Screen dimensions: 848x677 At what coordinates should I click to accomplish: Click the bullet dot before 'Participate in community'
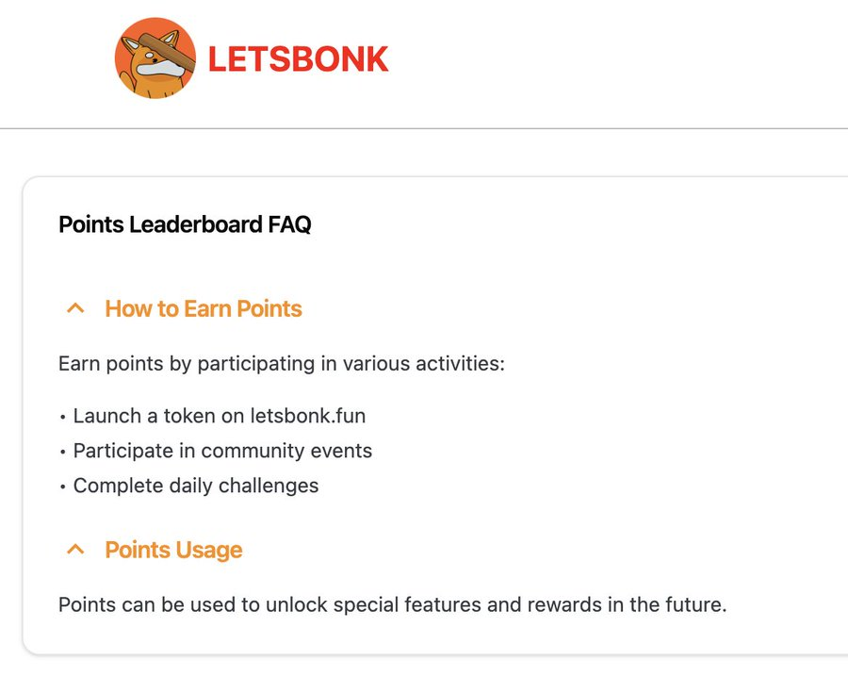pyautogui.click(x=62, y=452)
